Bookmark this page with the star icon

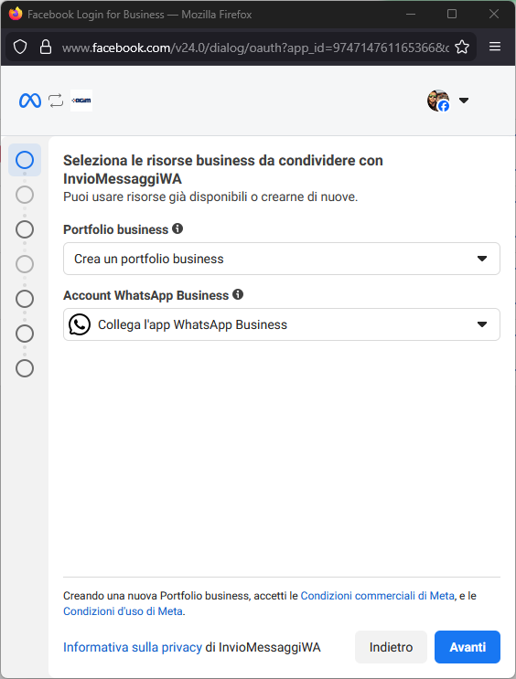[x=462, y=47]
